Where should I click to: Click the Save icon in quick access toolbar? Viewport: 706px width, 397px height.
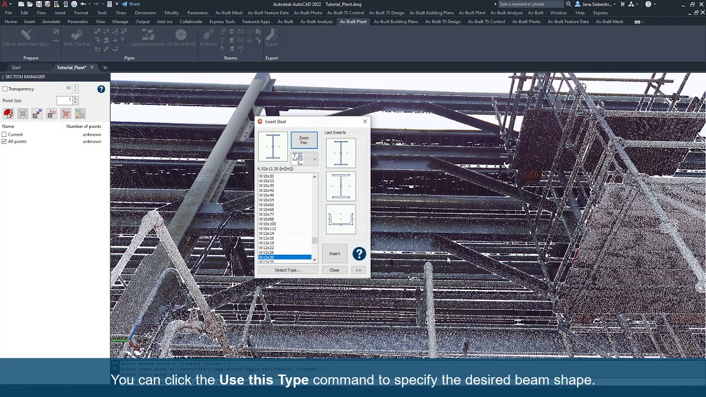point(39,4)
